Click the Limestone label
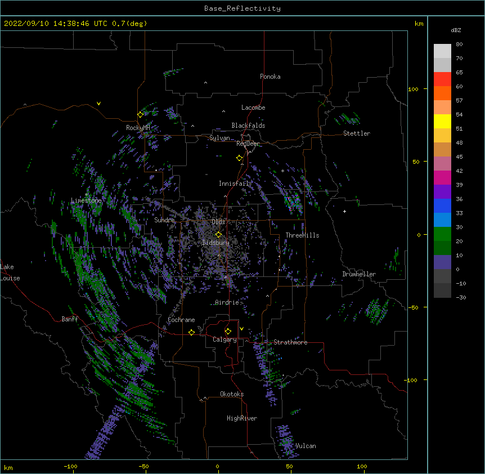The width and height of the screenshot is (485, 474). (x=86, y=200)
